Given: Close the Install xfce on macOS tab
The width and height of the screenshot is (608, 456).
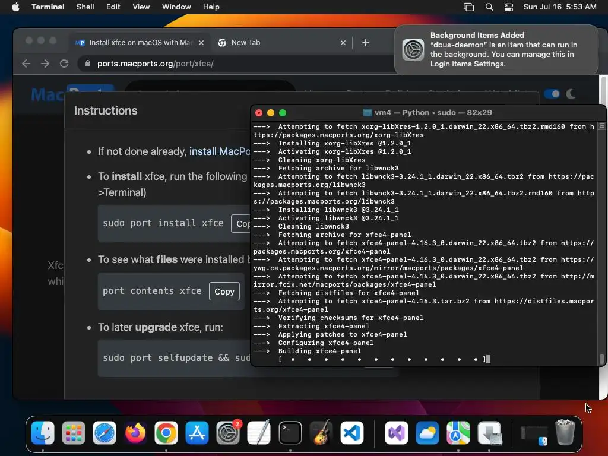Looking at the screenshot, I should coord(201,43).
